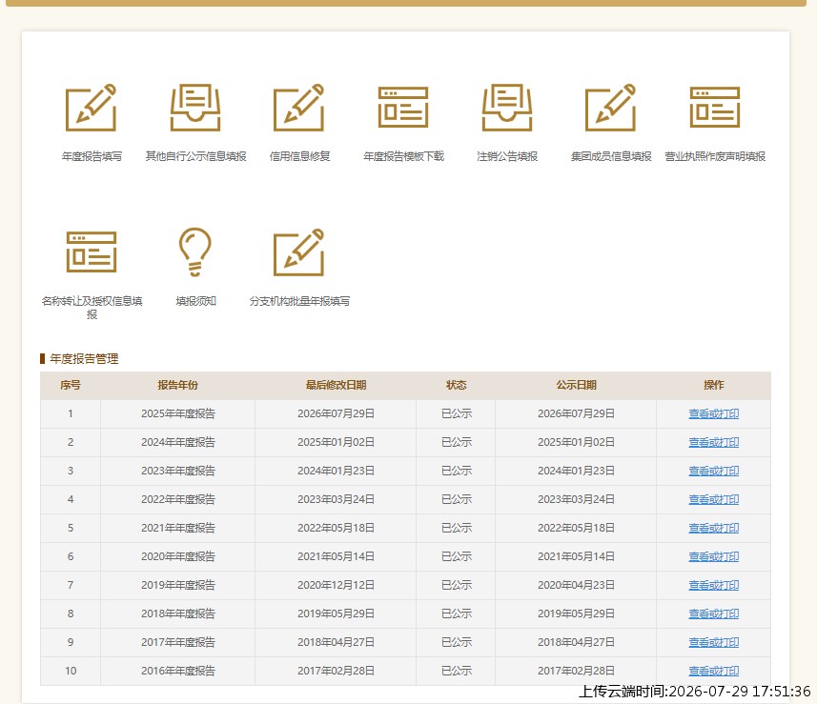817x704 pixels.
Task: Click the 其他自行公示信息填报 inbox icon
Action: (x=195, y=108)
